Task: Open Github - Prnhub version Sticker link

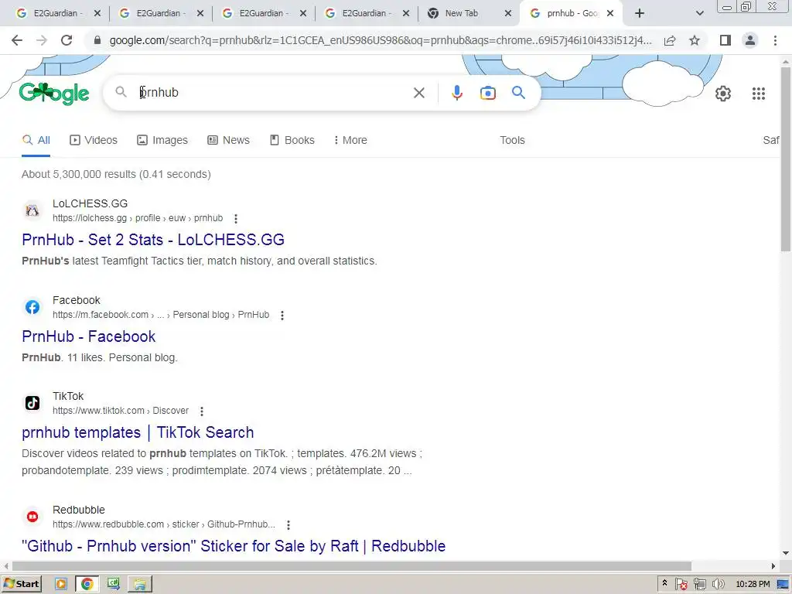Action: 234,546
